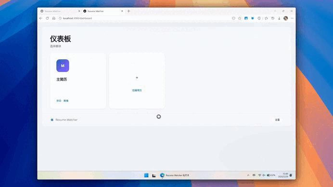Open a new tab with plus button
333x187 pixels.
(x=128, y=11)
